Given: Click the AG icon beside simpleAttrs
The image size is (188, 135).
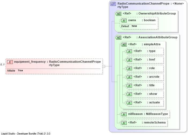Looking at the screenshot, I should point(124,45).
